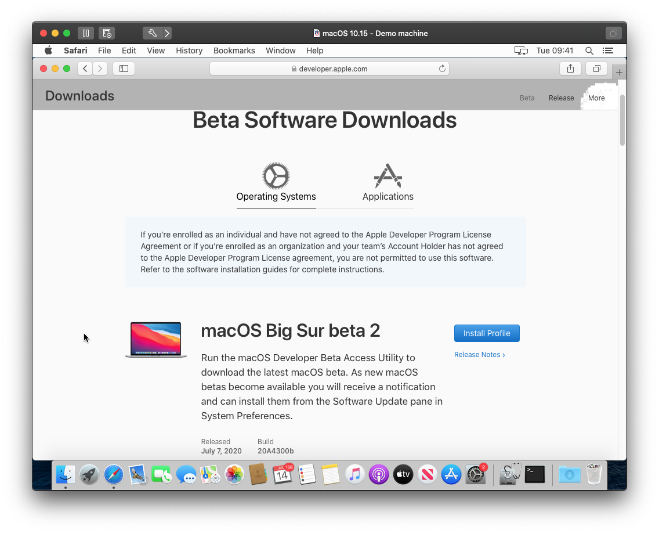The width and height of the screenshot is (659, 533).
Task: Go back using Safari's back arrow
Action: 85,69
